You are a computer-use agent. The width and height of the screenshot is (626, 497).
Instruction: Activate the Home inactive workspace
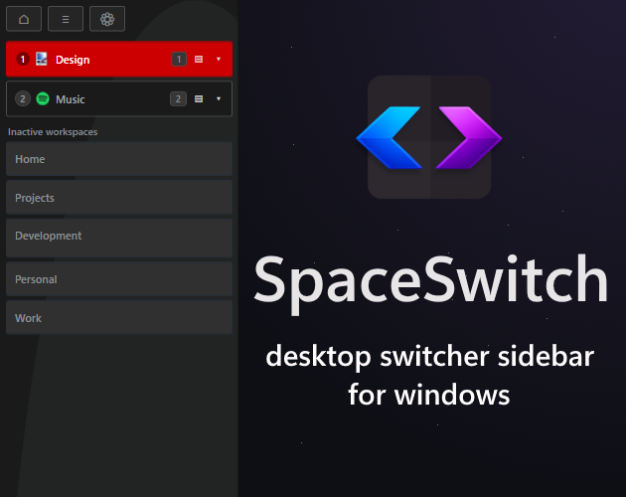[119, 159]
